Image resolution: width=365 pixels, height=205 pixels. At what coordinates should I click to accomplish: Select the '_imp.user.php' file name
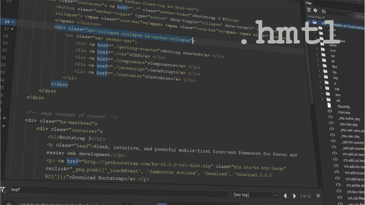[x=350, y=136]
